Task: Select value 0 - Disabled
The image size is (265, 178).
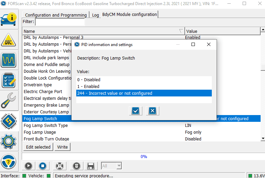Action: click(x=144, y=80)
